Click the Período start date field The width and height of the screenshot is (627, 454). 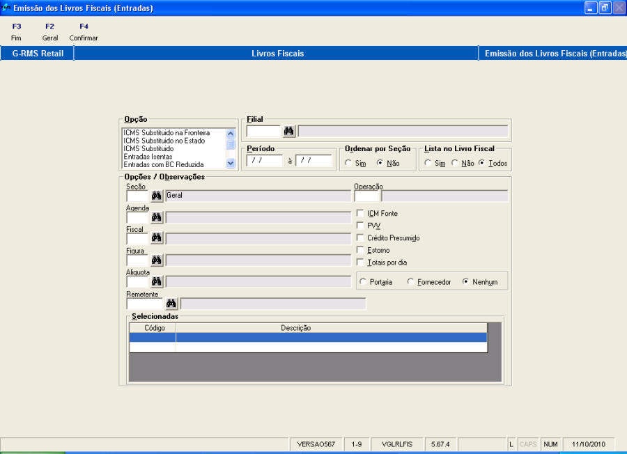tap(264, 161)
